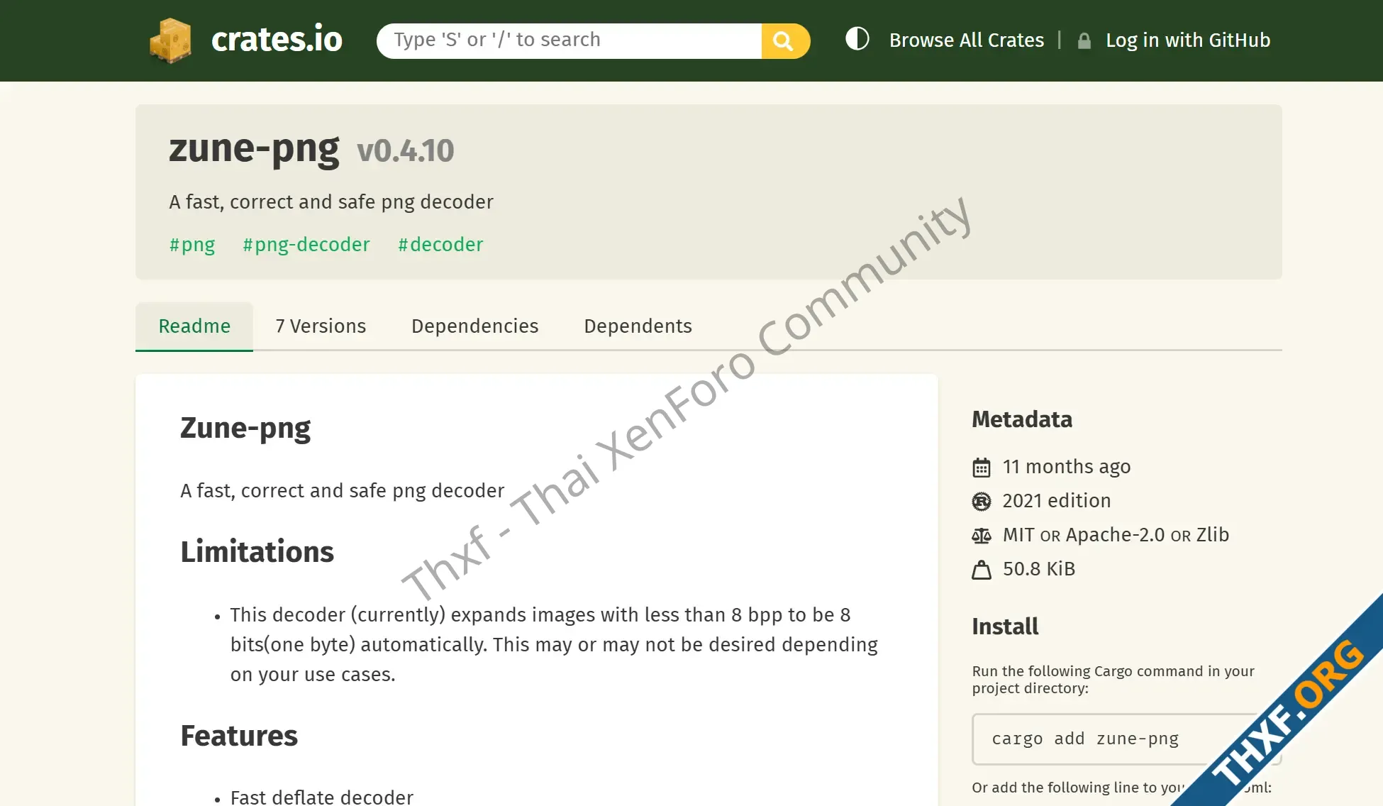Click the Install heading
The image size is (1383, 806).
(1005, 626)
